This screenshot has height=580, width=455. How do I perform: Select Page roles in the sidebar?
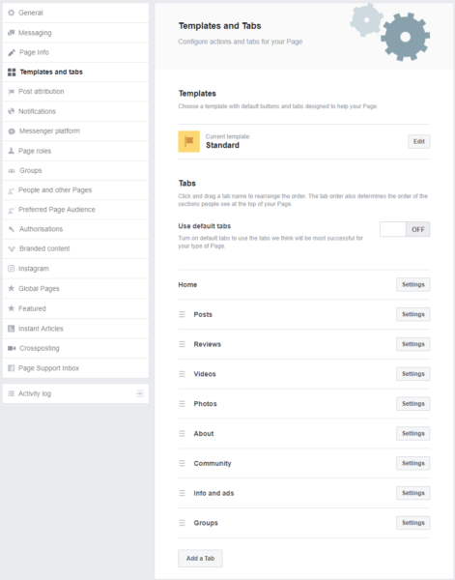pos(75,151)
